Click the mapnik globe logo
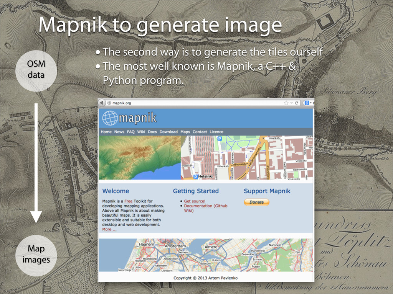 point(110,118)
